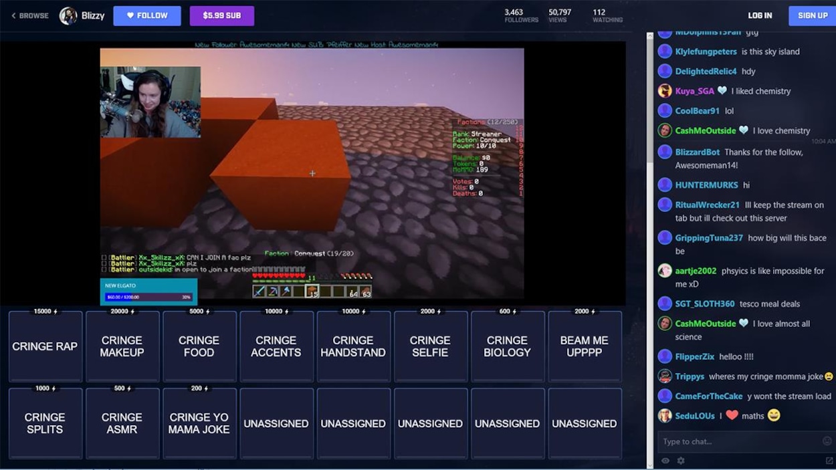Click the first CashMeOutside avatar in chat
The height and width of the screenshot is (470, 836).
point(665,130)
